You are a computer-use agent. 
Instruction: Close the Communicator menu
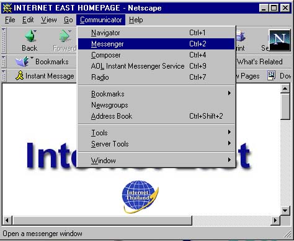pyautogui.click(x=100, y=20)
